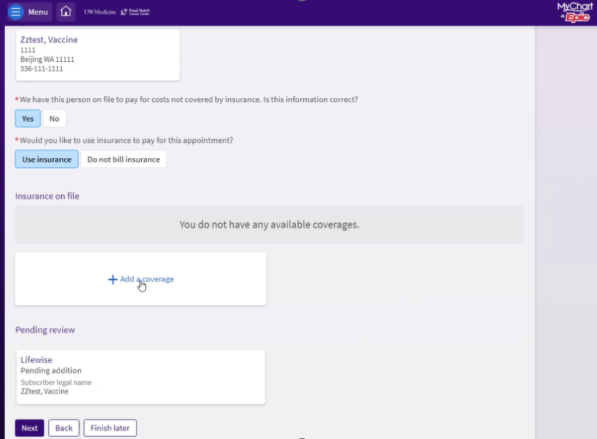The width and height of the screenshot is (597, 439).
Task: Go back with the Back button
Action: [64, 428]
